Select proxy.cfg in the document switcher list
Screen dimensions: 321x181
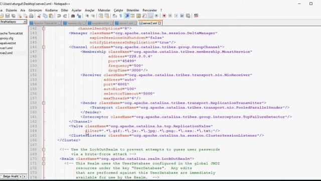(x=7, y=38)
